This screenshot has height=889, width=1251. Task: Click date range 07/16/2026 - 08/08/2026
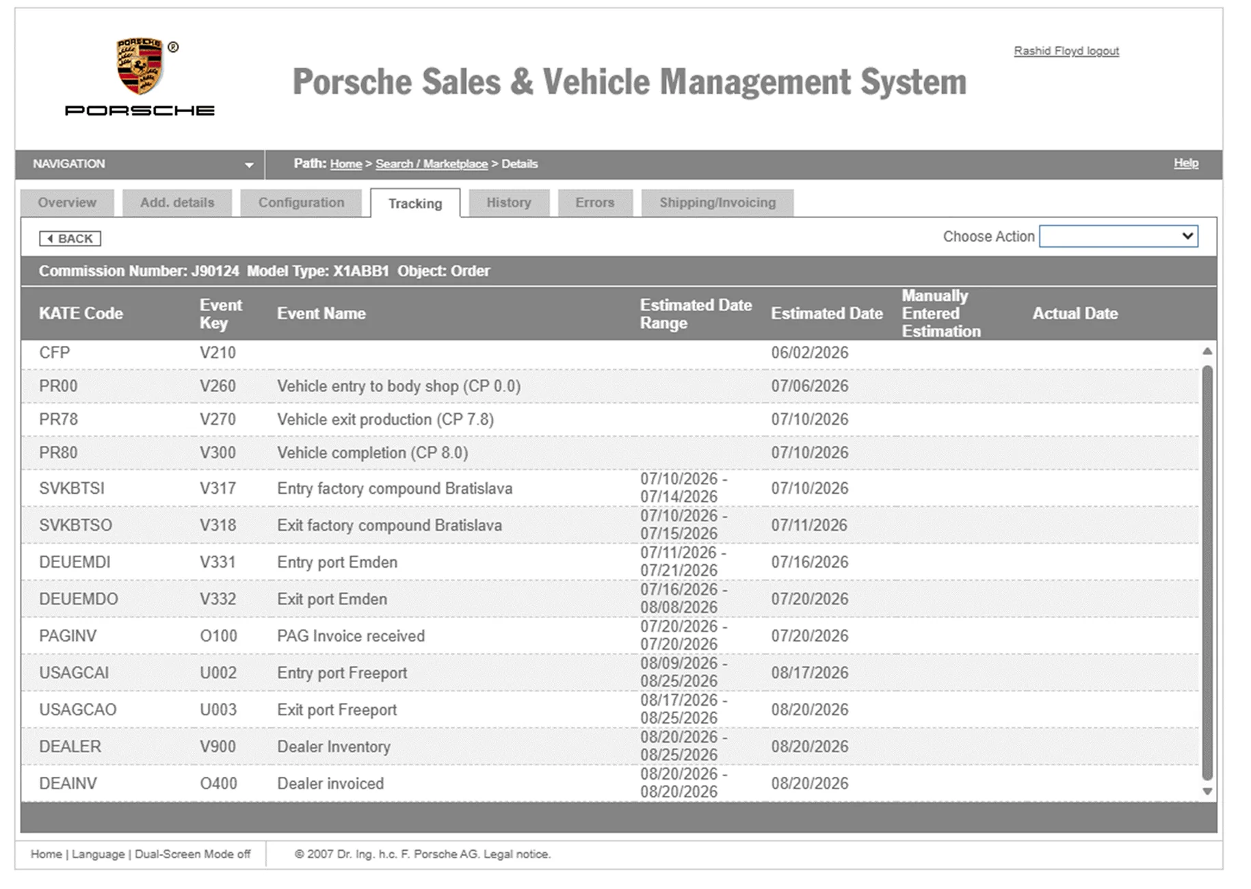[x=683, y=599]
